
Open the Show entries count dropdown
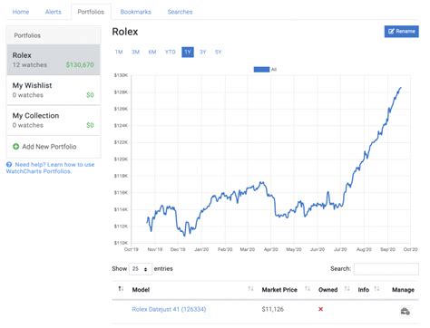click(x=141, y=269)
